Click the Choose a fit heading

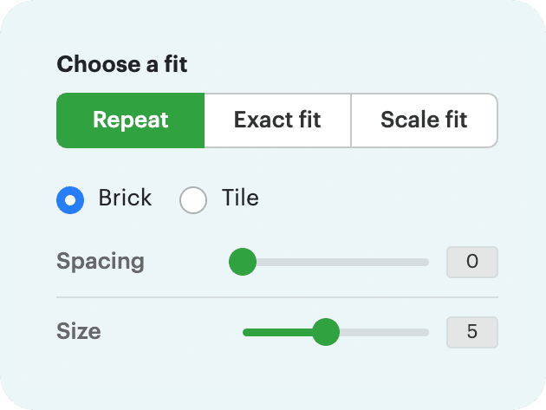click(122, 64)
